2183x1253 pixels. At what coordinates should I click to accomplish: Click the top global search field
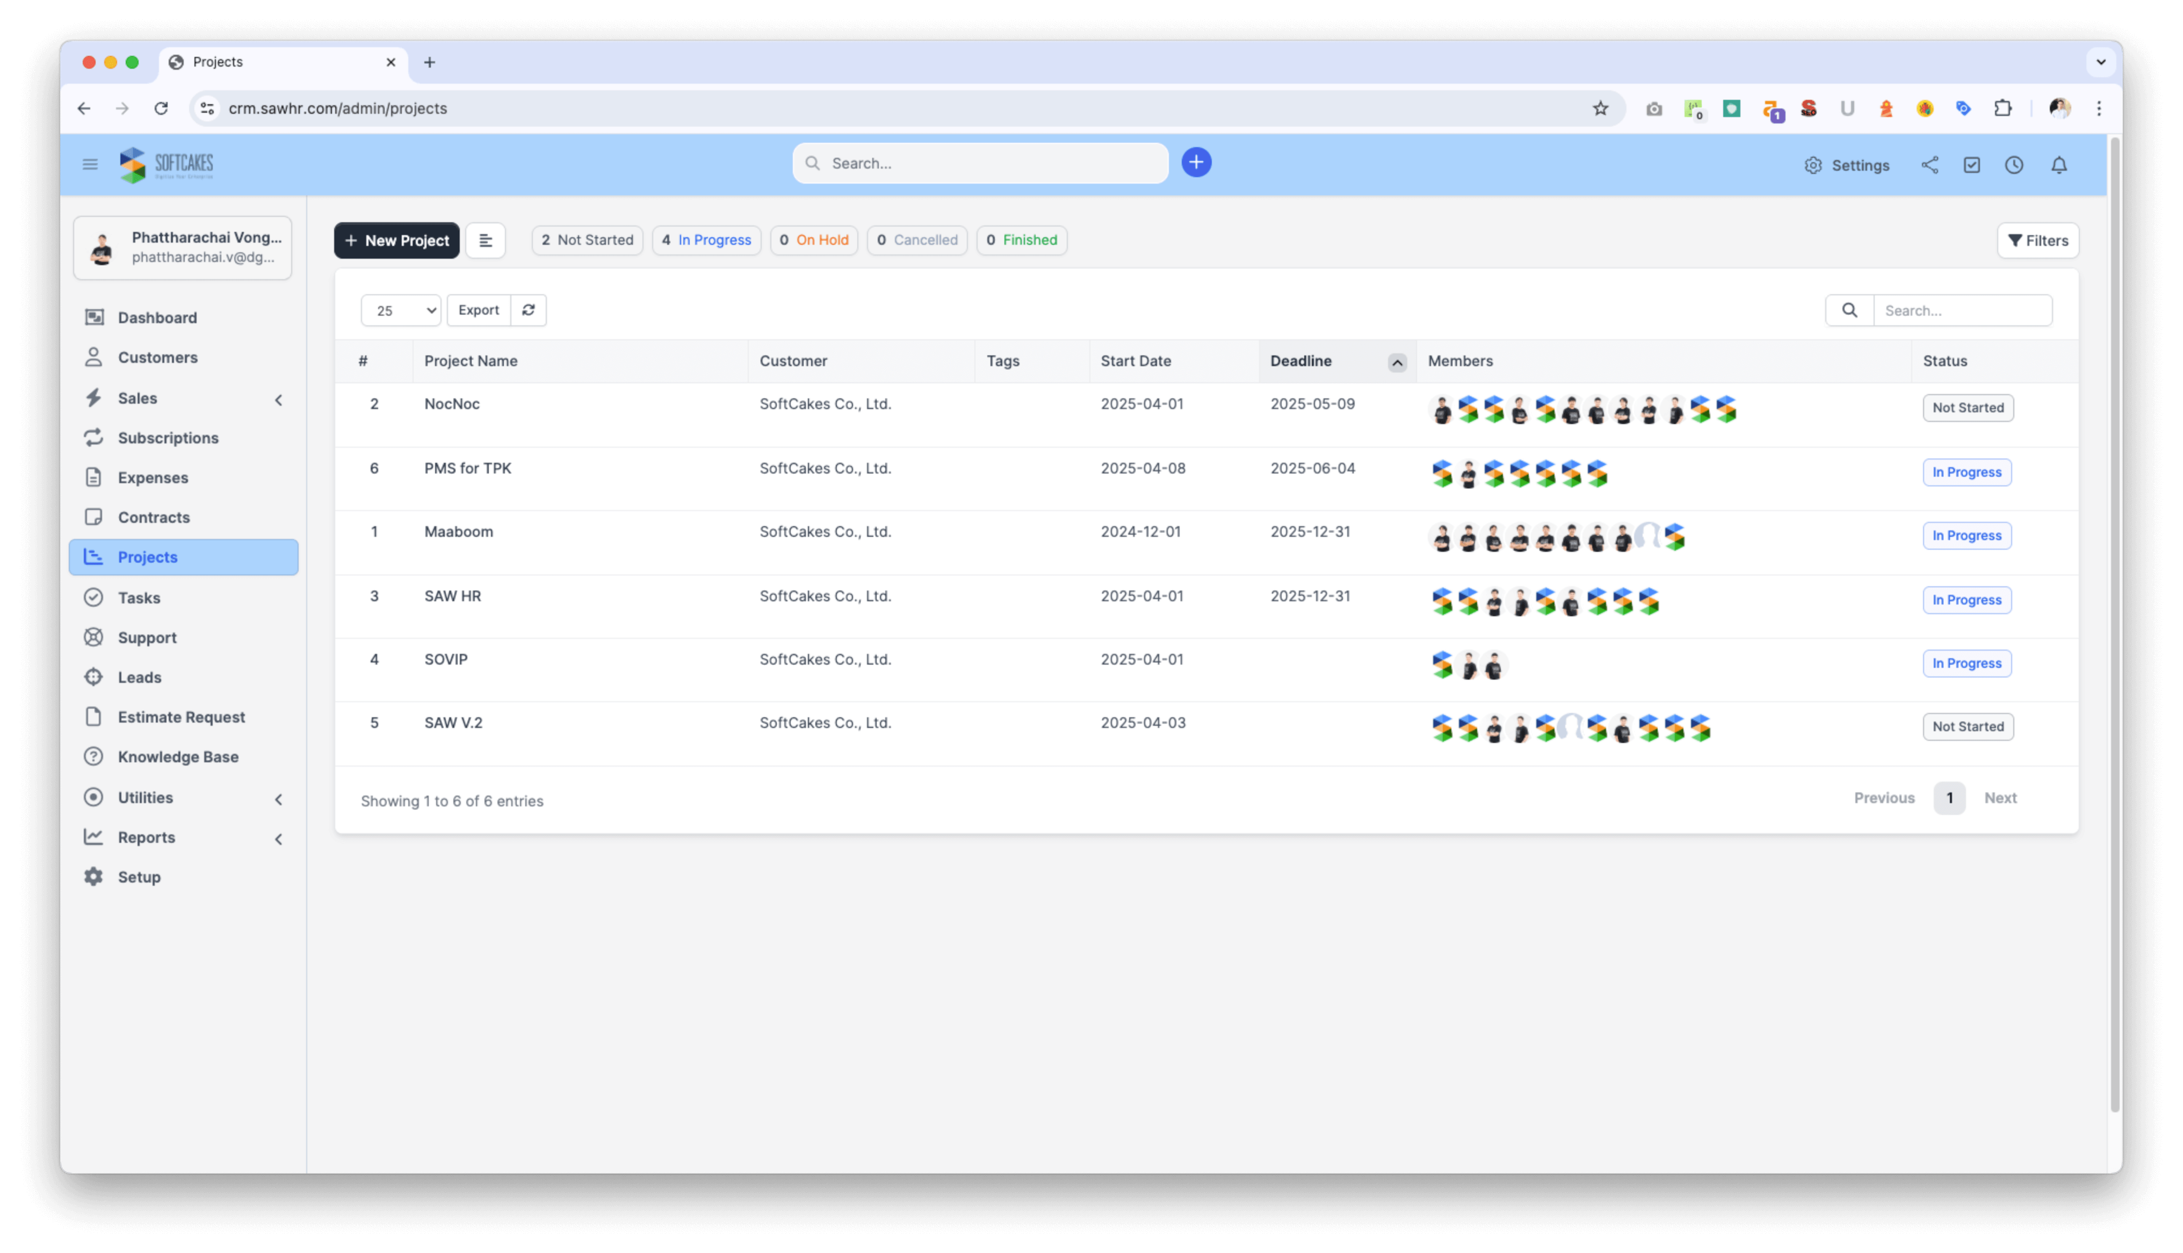click(x=980, y=163)
